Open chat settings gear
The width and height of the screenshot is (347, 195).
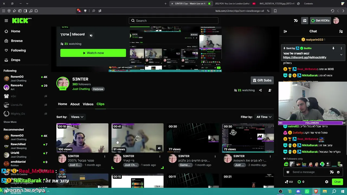327,182
